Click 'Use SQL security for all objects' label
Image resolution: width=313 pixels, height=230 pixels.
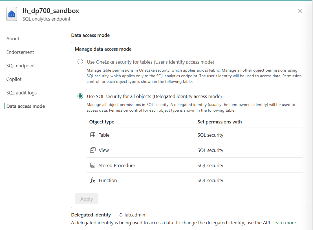point(154,96)
